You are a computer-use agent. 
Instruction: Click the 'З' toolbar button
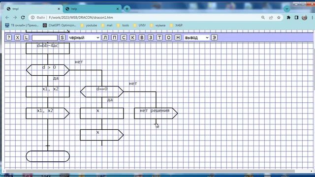pyautogui.click(x=151, y=37)
